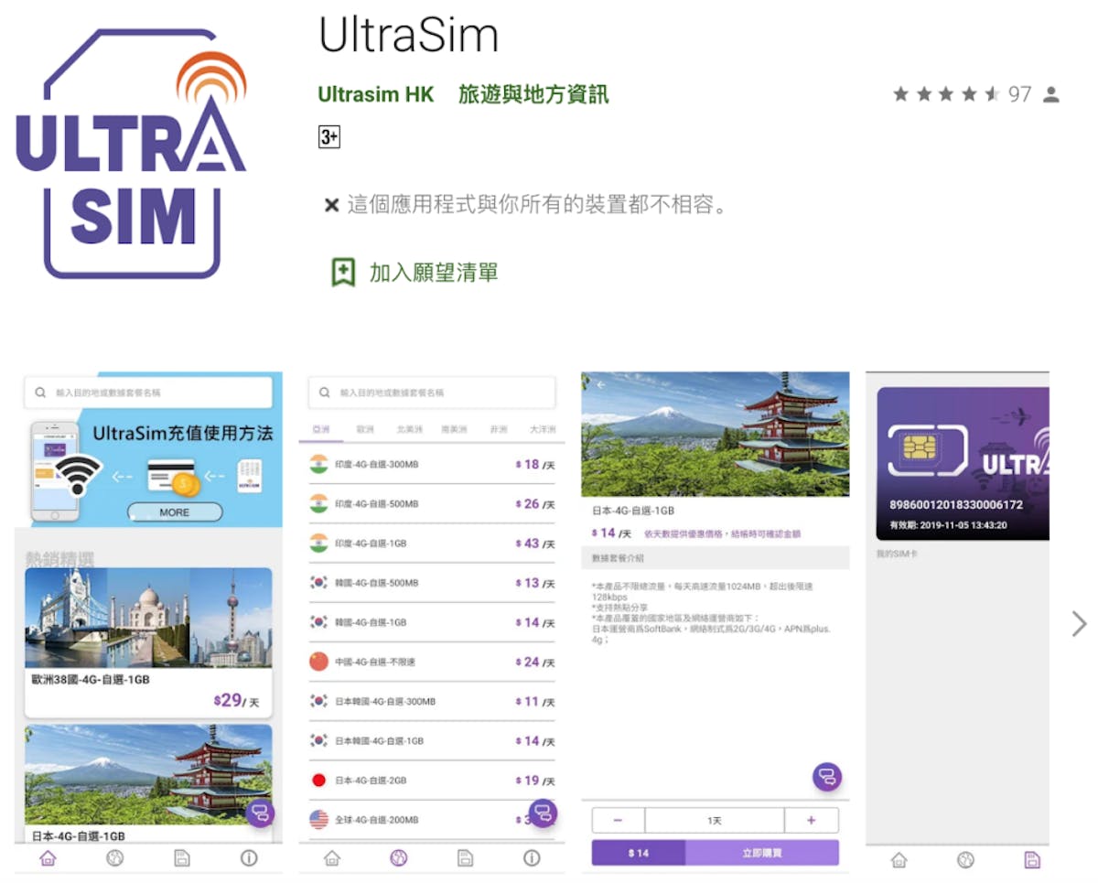Image resolution: width=1098 pixels, height=883 pixels.
Task: Tap home nav icon in home screenshot
Action: 48,858
